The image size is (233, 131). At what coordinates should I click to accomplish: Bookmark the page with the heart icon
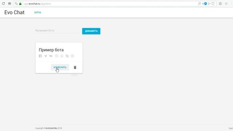click(213, 4)
